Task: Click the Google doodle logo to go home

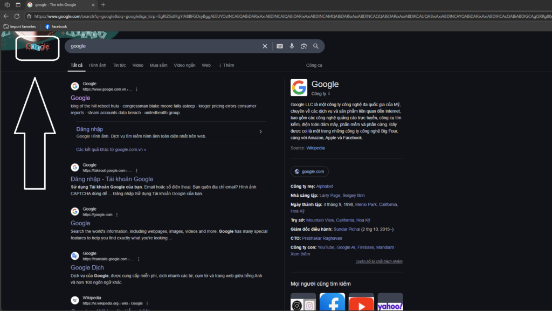Action: point(37,46)
